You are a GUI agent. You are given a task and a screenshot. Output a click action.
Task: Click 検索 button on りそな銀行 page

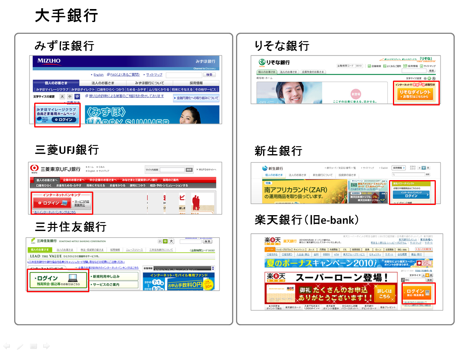click(x=431, y=71)
